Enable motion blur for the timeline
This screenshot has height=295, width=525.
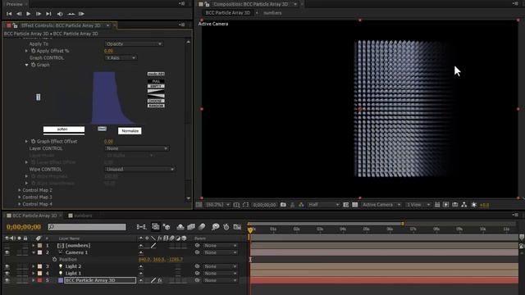[202, 227]
